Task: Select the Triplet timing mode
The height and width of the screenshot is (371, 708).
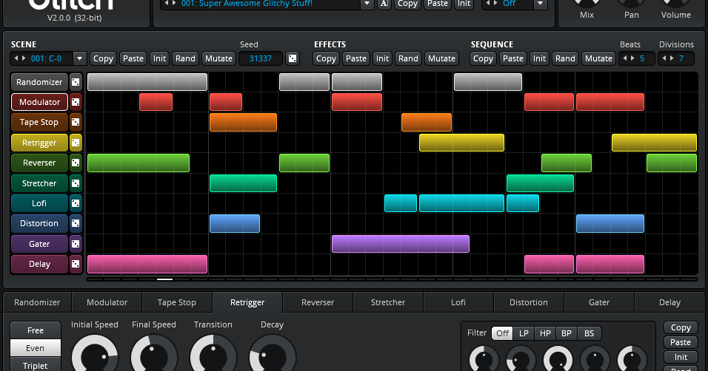Action: pyautogui.click(x=36, y=365)
